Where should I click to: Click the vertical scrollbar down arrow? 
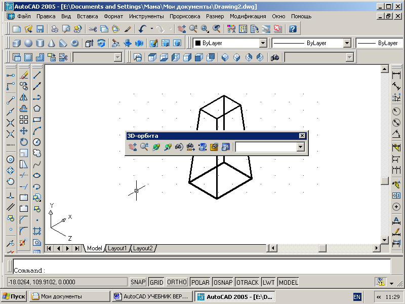(384, 240)
